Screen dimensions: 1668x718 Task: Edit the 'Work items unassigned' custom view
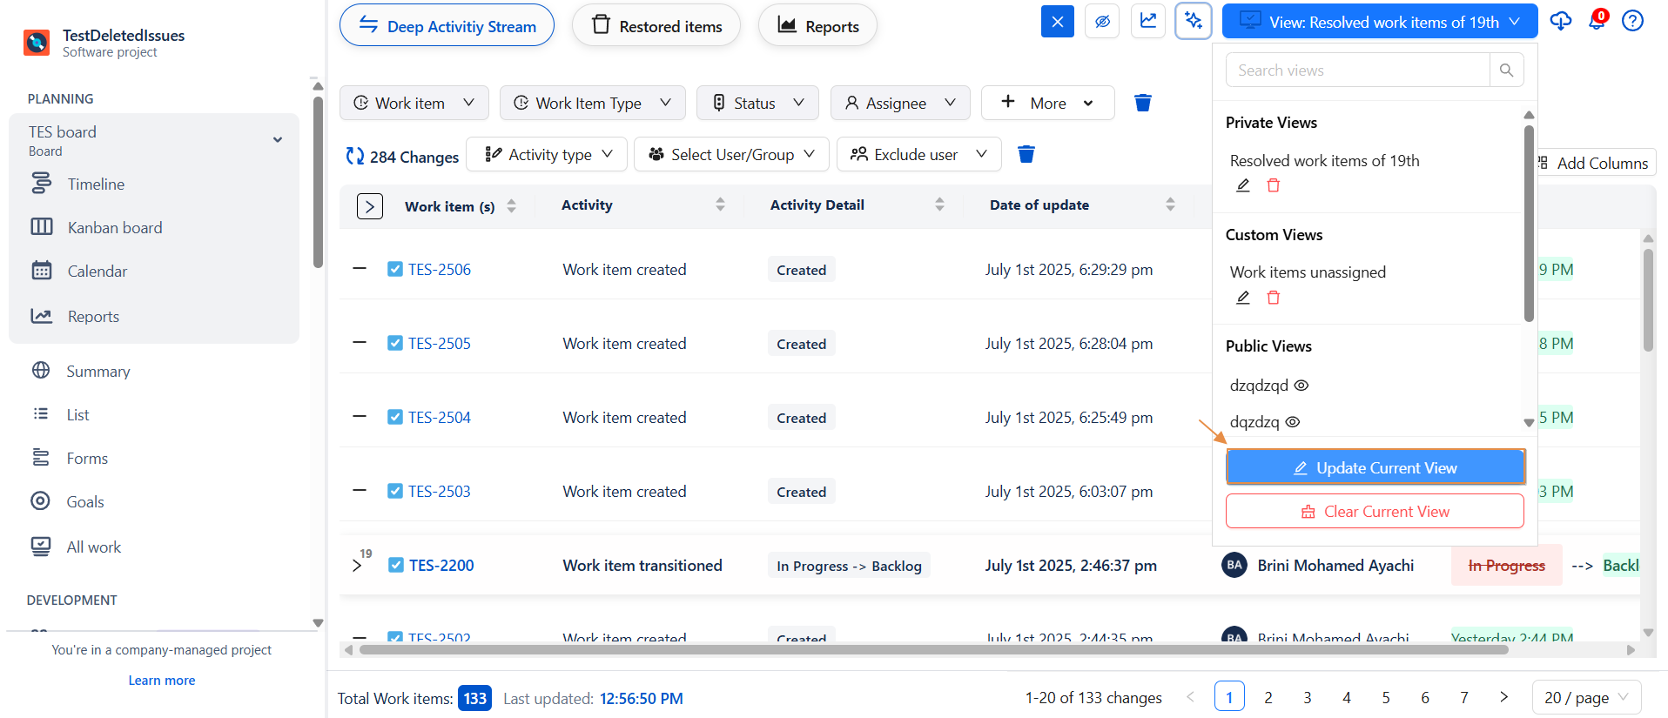[1243, 298]
